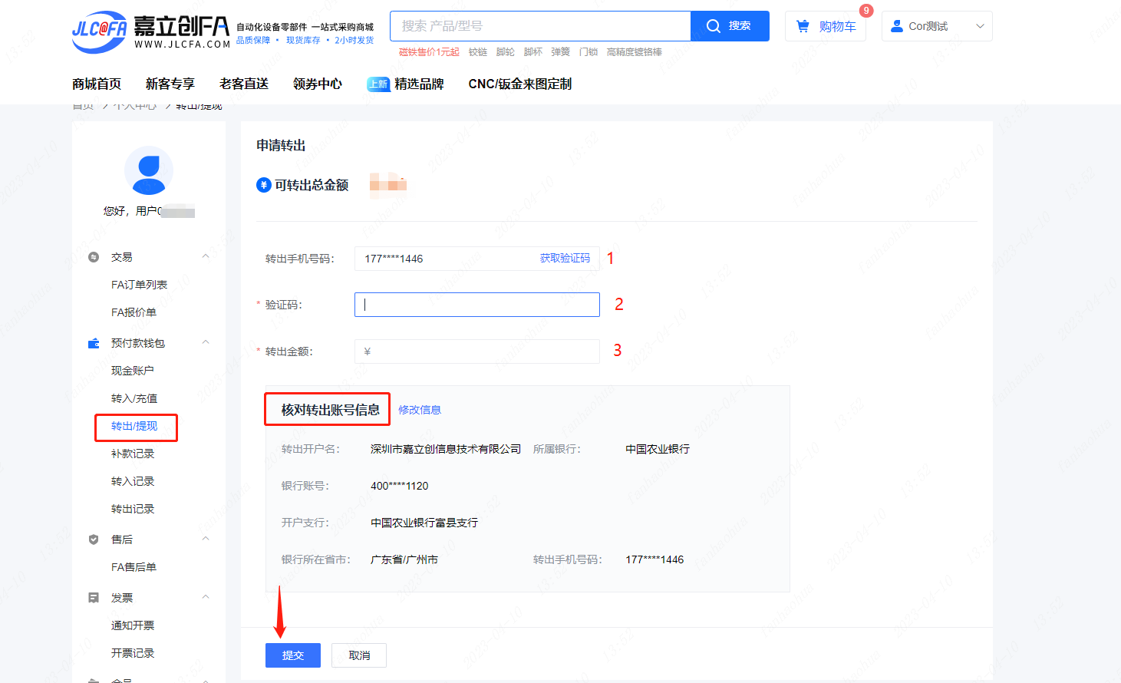Click the shopping cart icon
1121x683 pixels.
click(x=803, y=26)
